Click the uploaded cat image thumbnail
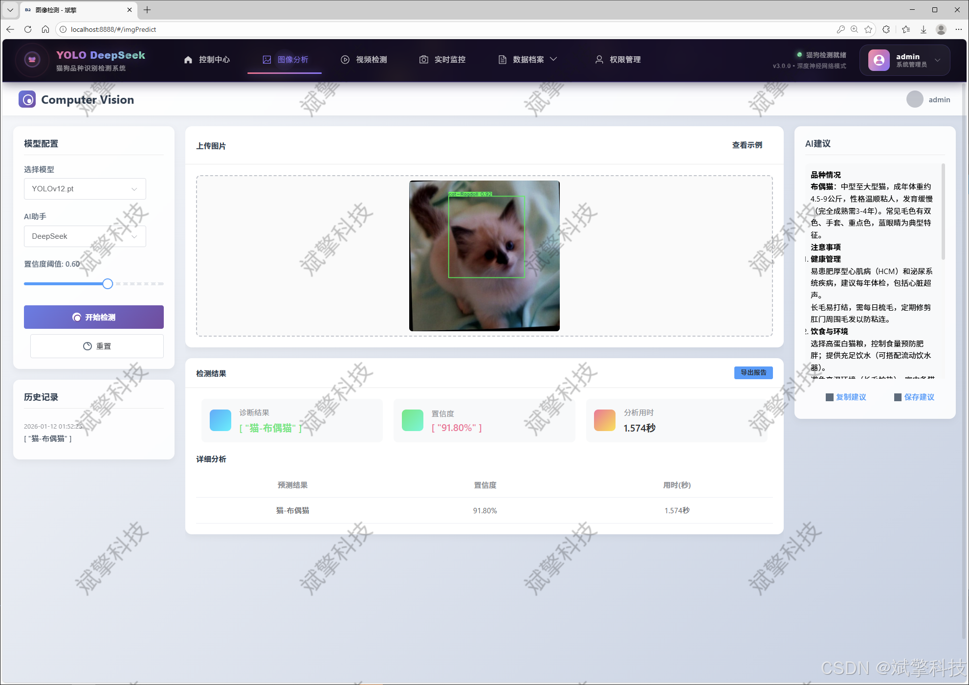 pyautogui.click(x=484, y=256)
